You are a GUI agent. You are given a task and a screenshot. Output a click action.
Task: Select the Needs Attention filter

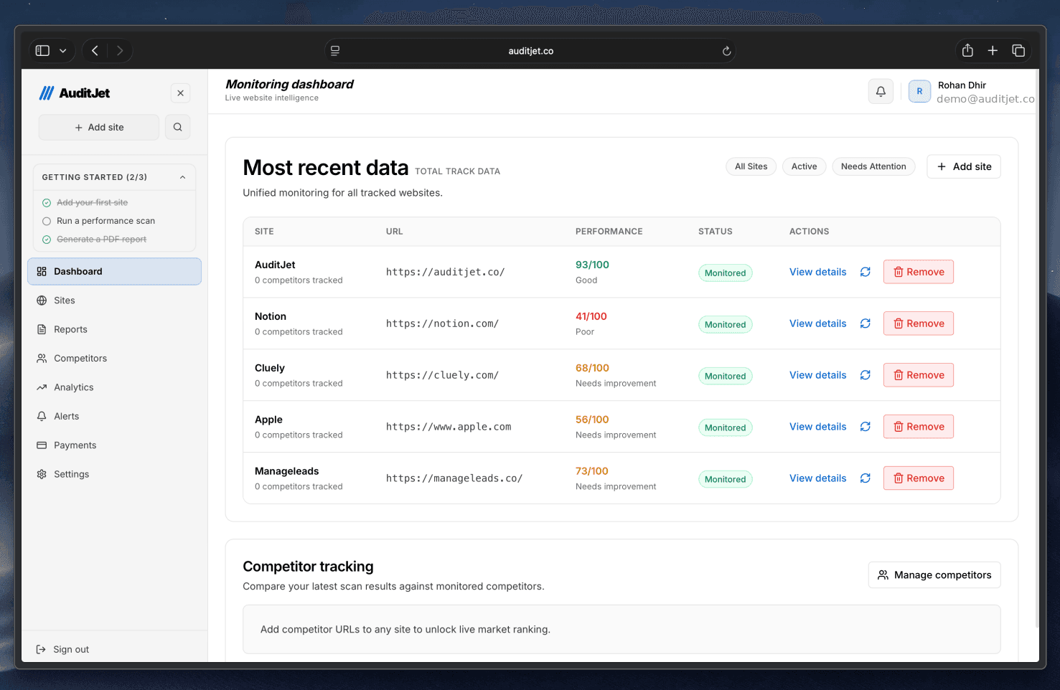point(873,166)
